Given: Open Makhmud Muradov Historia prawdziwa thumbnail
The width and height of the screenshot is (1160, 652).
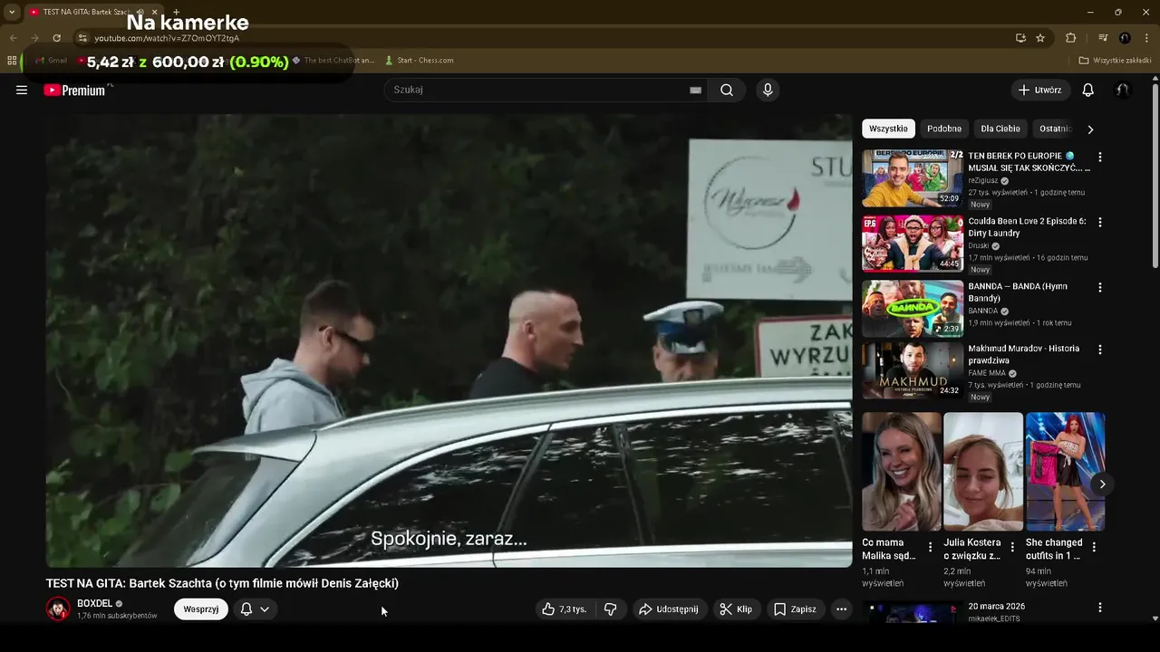Looking at the screenshot, I should click(912, 370).
